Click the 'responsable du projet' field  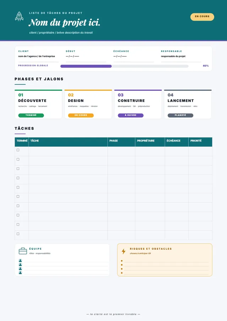tap(173, 56)
